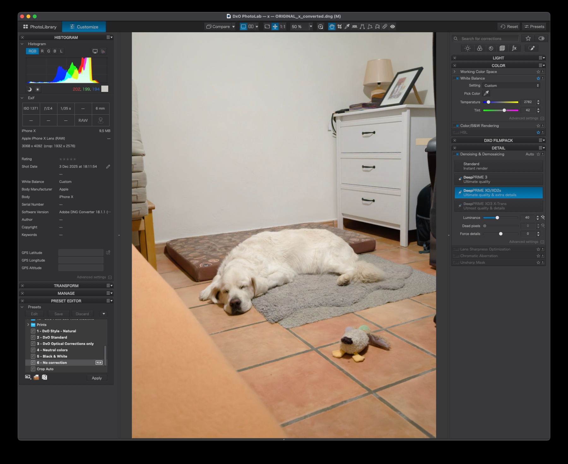This screenshot has width=568, height=464.
Task: Open the 50% zoom level dropdown
Action: tap(311, 27)
